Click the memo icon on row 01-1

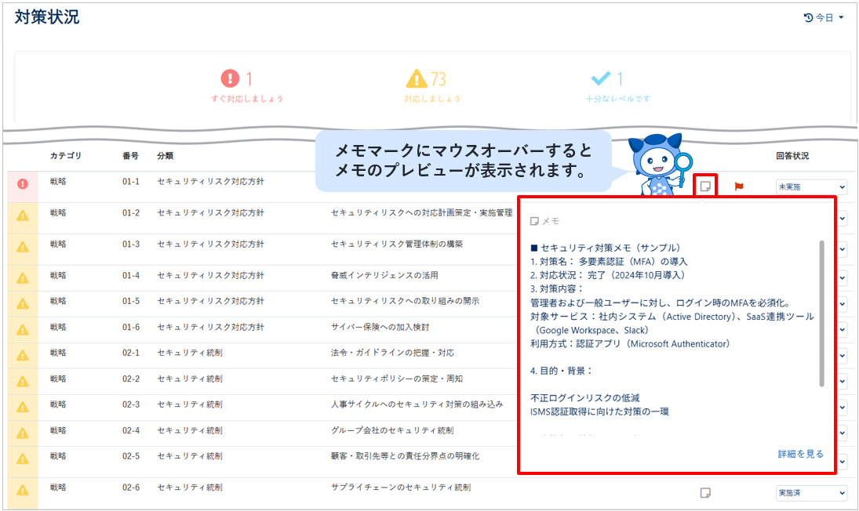[704, 187]
